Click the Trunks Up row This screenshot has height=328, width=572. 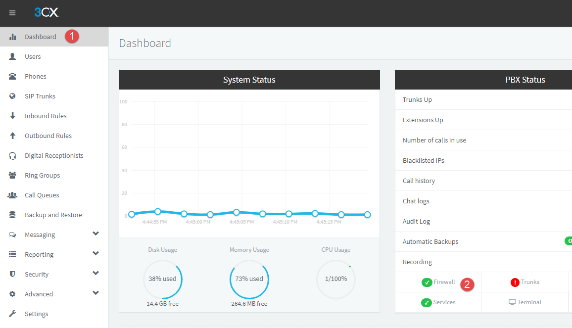point(483,99)
